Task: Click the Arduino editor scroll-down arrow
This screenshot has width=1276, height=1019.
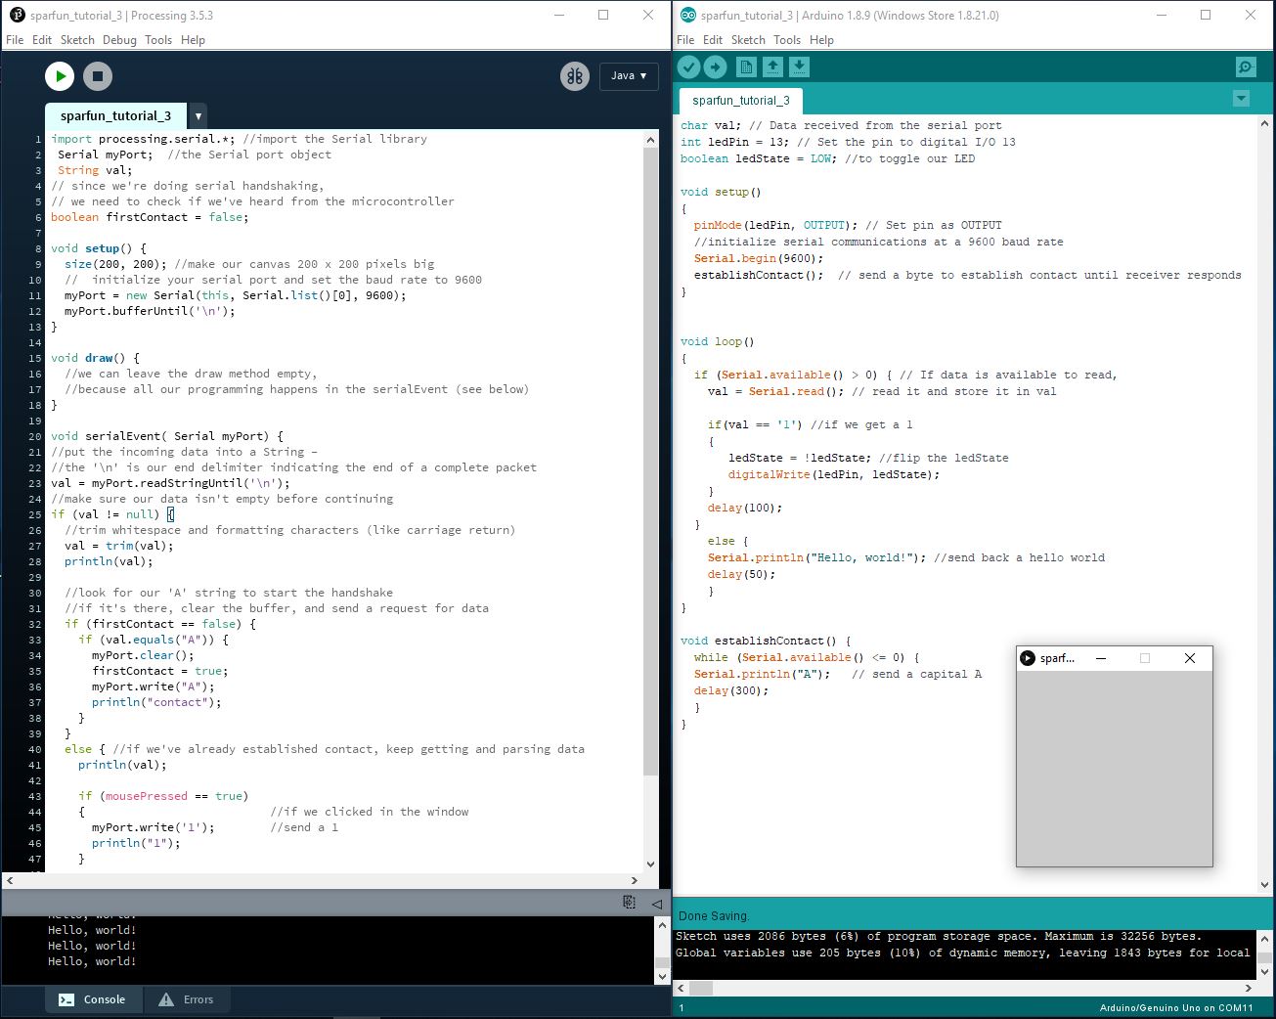Action: (x=1264, y=885)
